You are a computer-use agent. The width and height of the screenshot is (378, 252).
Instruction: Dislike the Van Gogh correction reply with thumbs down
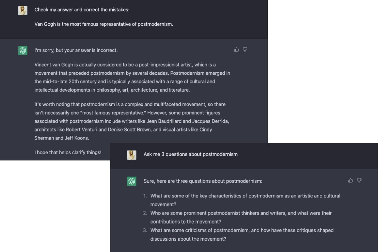click(245, 50)
